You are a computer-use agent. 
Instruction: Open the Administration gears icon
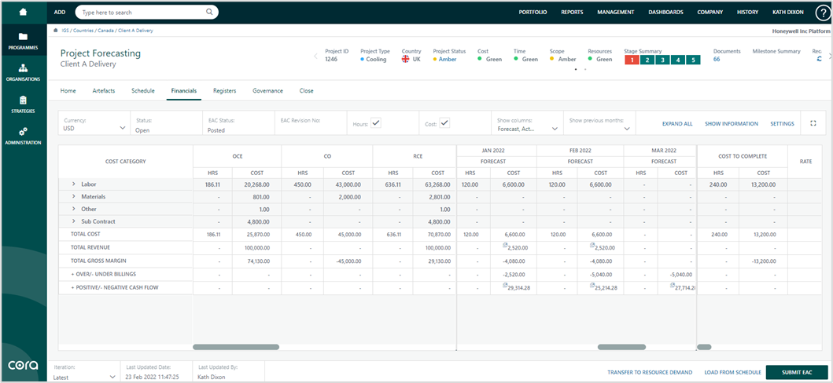point(23,131)
